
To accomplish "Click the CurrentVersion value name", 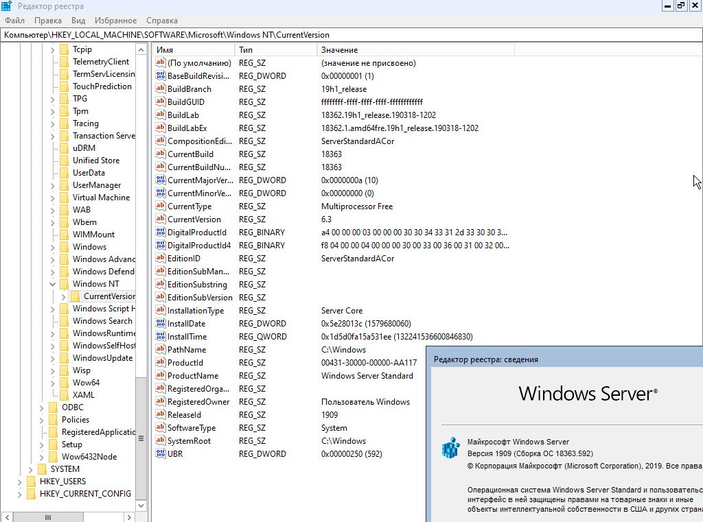I will coord(194,219).
